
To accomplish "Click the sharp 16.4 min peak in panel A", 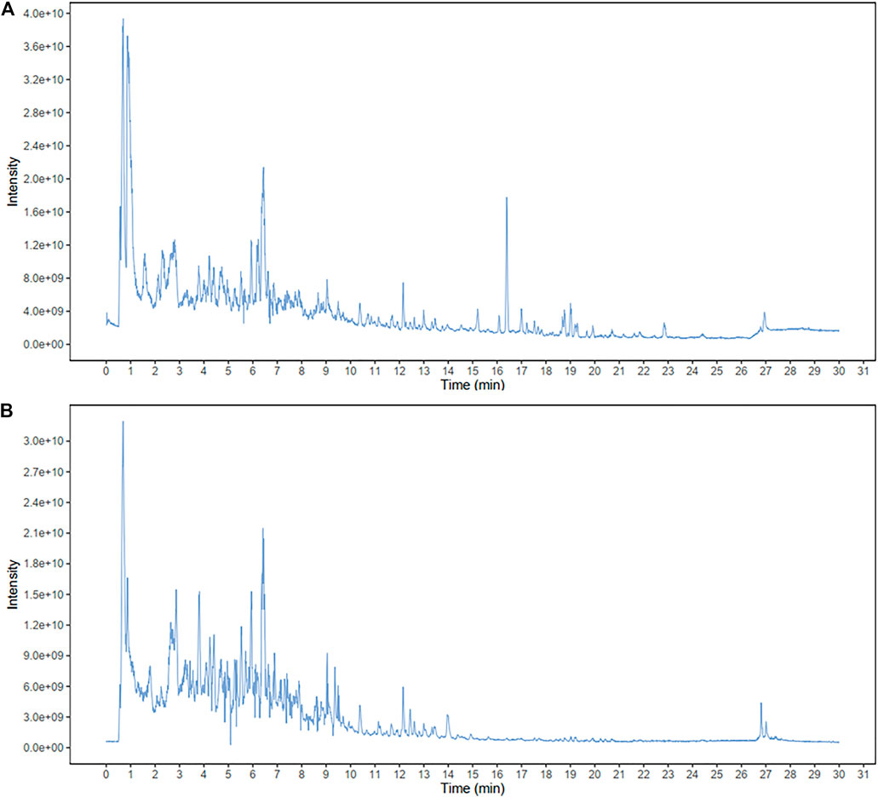I will 507,263.
